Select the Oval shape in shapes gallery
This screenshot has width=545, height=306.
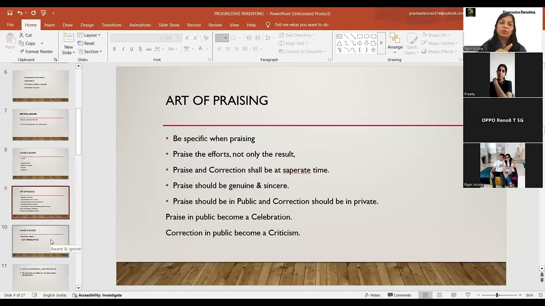(367, 37)
